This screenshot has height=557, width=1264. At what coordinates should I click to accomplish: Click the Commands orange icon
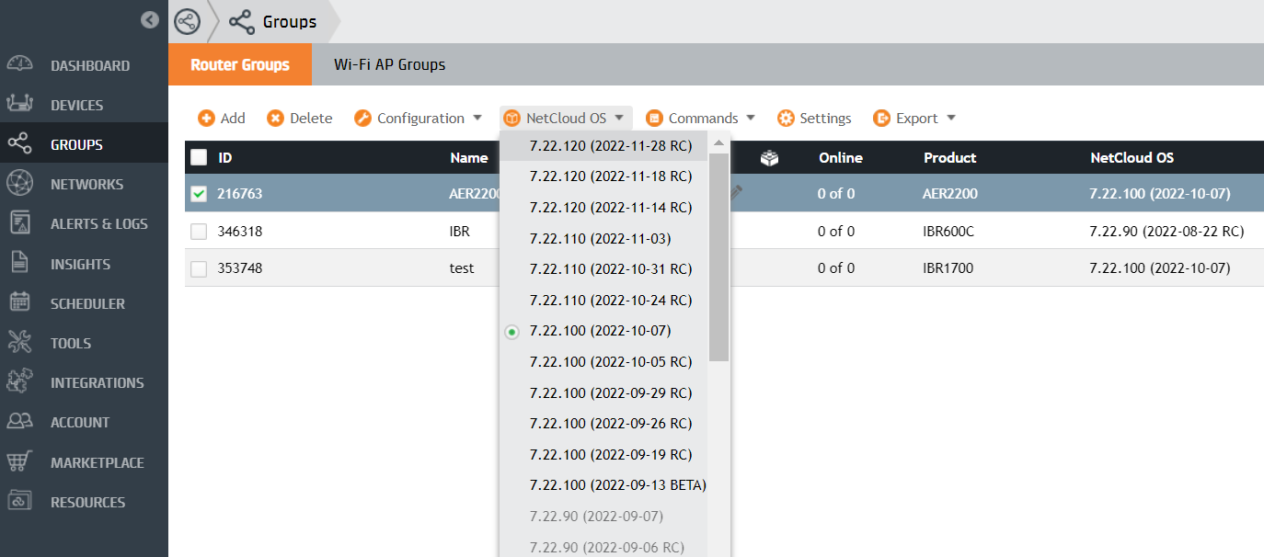click(654, 118)
